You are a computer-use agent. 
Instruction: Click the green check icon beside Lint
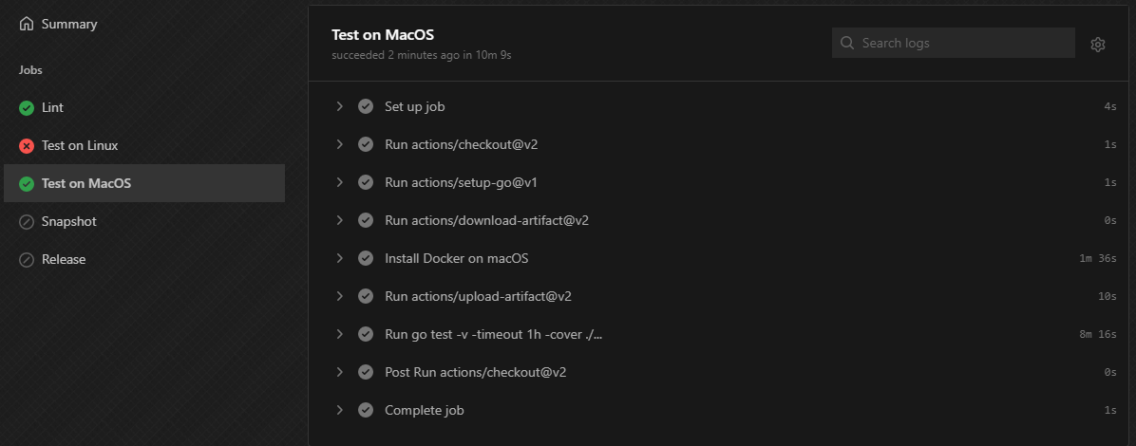click(27, 108)
